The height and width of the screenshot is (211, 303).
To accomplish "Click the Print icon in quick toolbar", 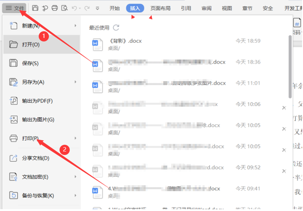I will (55, 8).
